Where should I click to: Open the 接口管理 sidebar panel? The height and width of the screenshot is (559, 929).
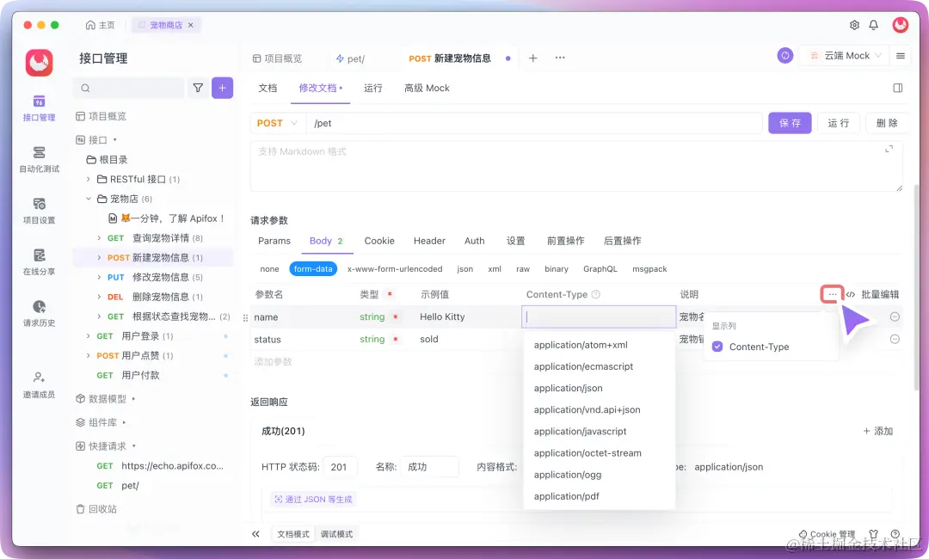click(x=38, y=108)
